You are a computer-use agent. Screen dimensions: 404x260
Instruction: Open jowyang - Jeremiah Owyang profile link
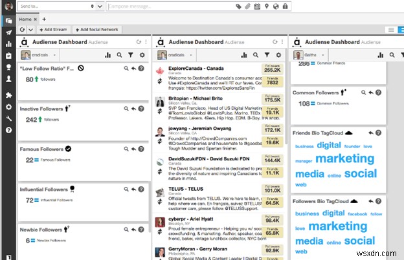199,128
